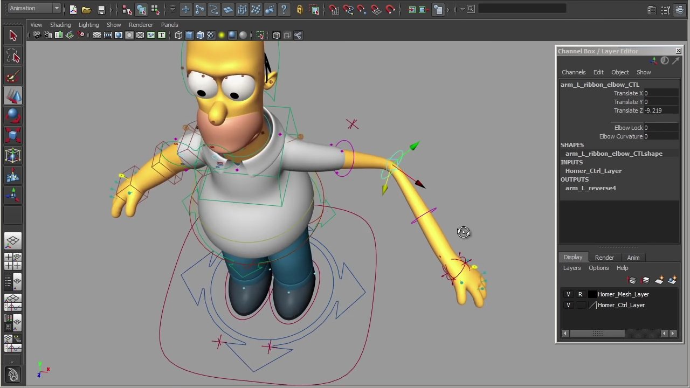This screenshot has height=388, width=690.
Task: Enable use all lights yellow sphere icon
Action: click(x=222, y=35)
